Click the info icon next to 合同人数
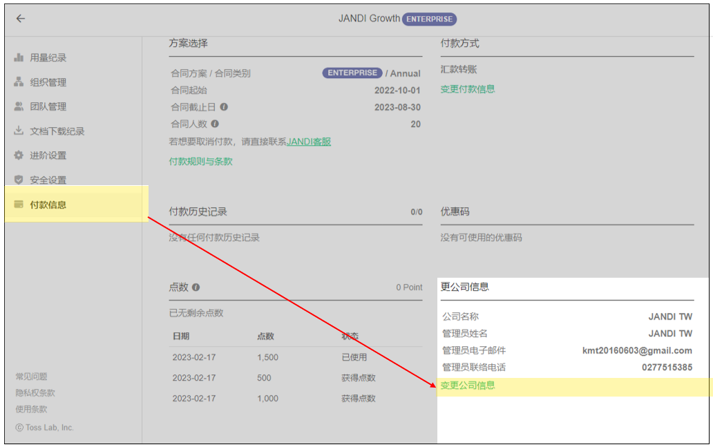This screenshot has width=713, height=447. pyautogui.click(x=215, y=124)
